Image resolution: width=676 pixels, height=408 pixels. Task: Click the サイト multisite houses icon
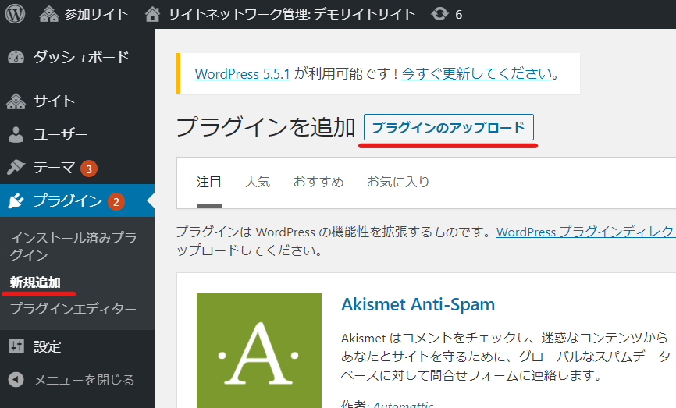coord(16,101)
